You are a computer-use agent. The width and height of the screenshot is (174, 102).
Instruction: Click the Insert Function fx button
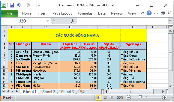[73, 21]
